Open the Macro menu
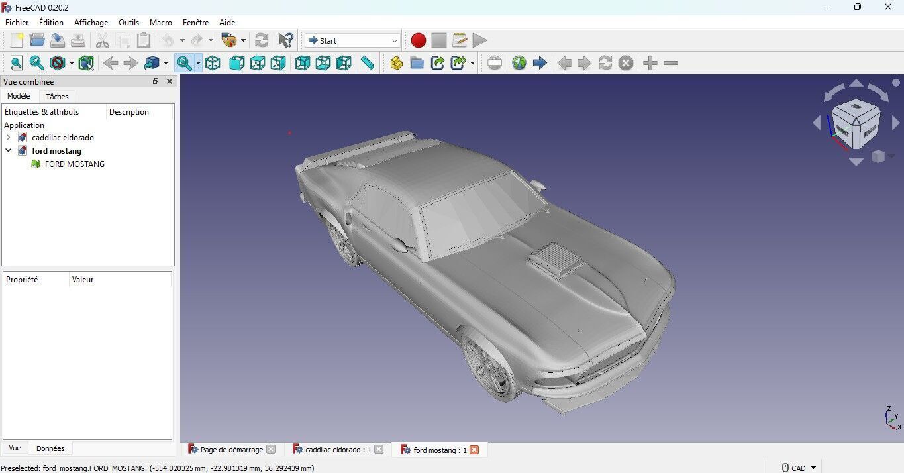This screenshot has width=904, height=473. pos(161,22)
